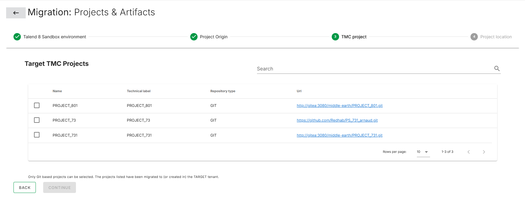Go to previous table page arrow
The image size is (525, 200).
pyautogui.click(x=469, y=152)
